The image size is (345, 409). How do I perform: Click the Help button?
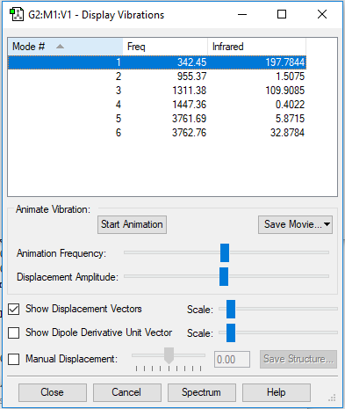coord(277,392)
